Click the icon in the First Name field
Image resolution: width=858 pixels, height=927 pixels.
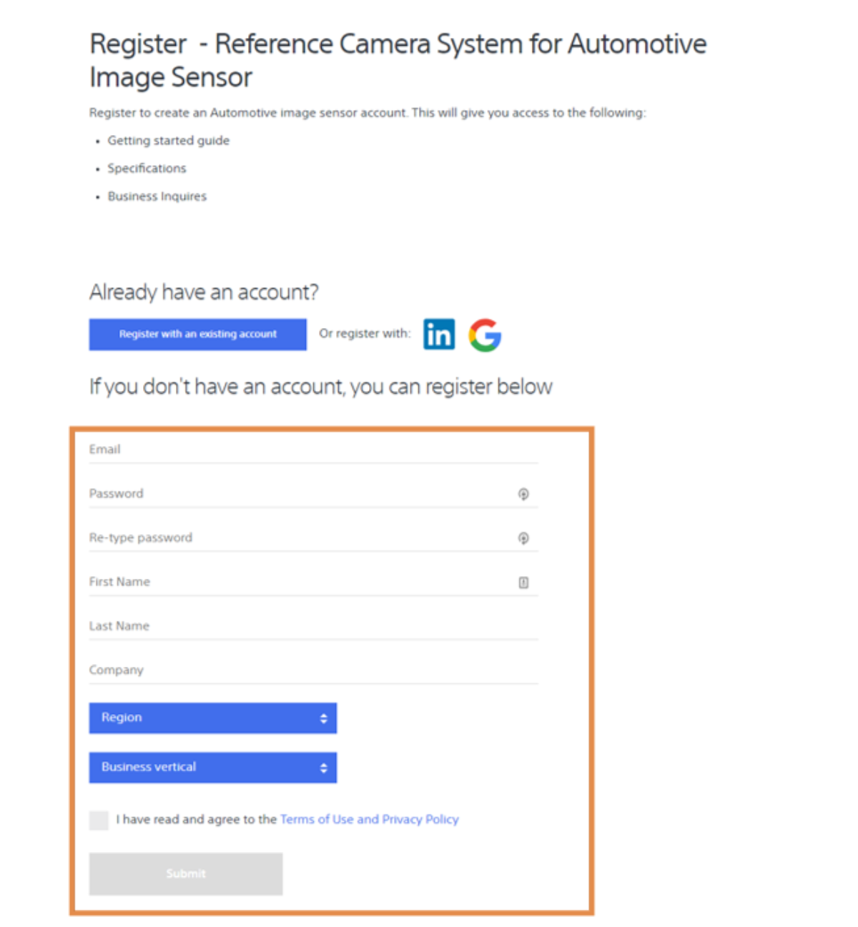point(523,583)
